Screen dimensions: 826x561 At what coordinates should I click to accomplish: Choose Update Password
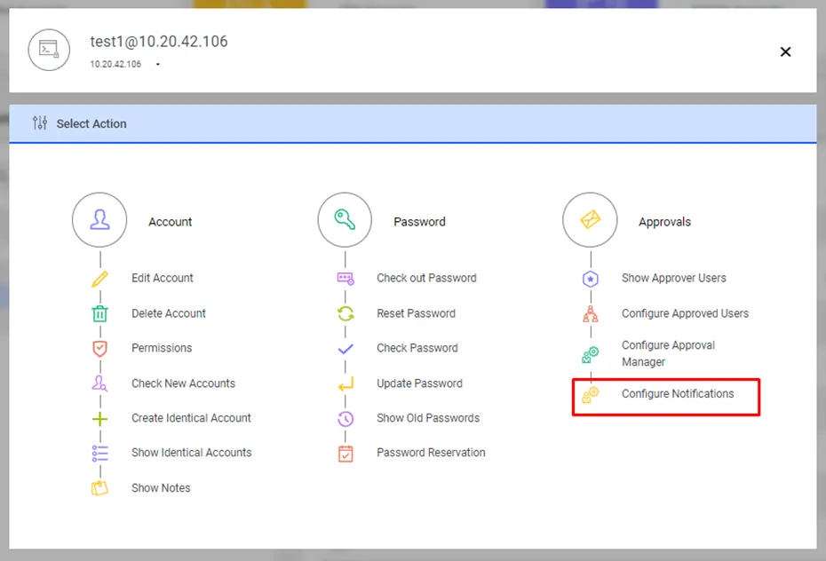click(x=419, y=383)
